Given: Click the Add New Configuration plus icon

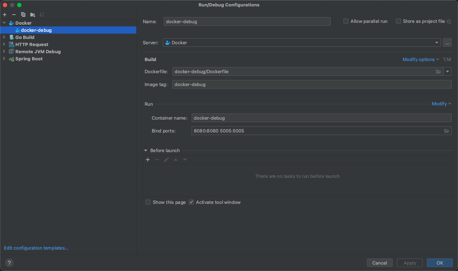Looking at the screenshot, I should click(x=5, y=15).
